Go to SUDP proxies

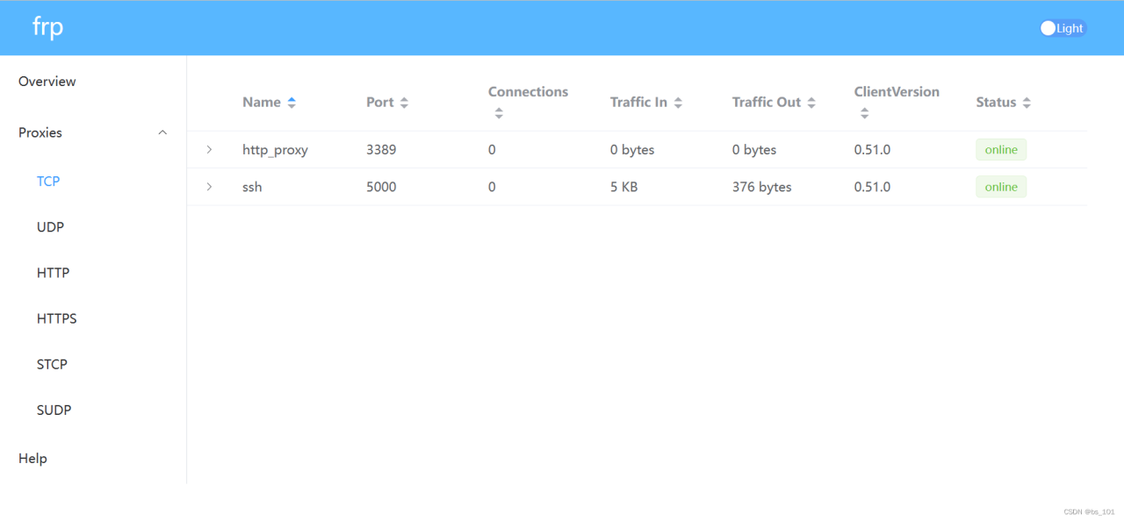[x=54, y=410]
